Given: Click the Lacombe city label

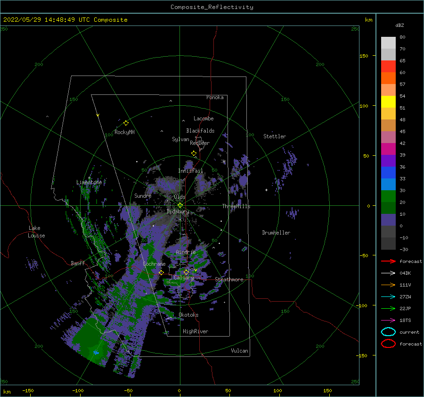Looking at the screenshot, I should [x=204, y=118].
